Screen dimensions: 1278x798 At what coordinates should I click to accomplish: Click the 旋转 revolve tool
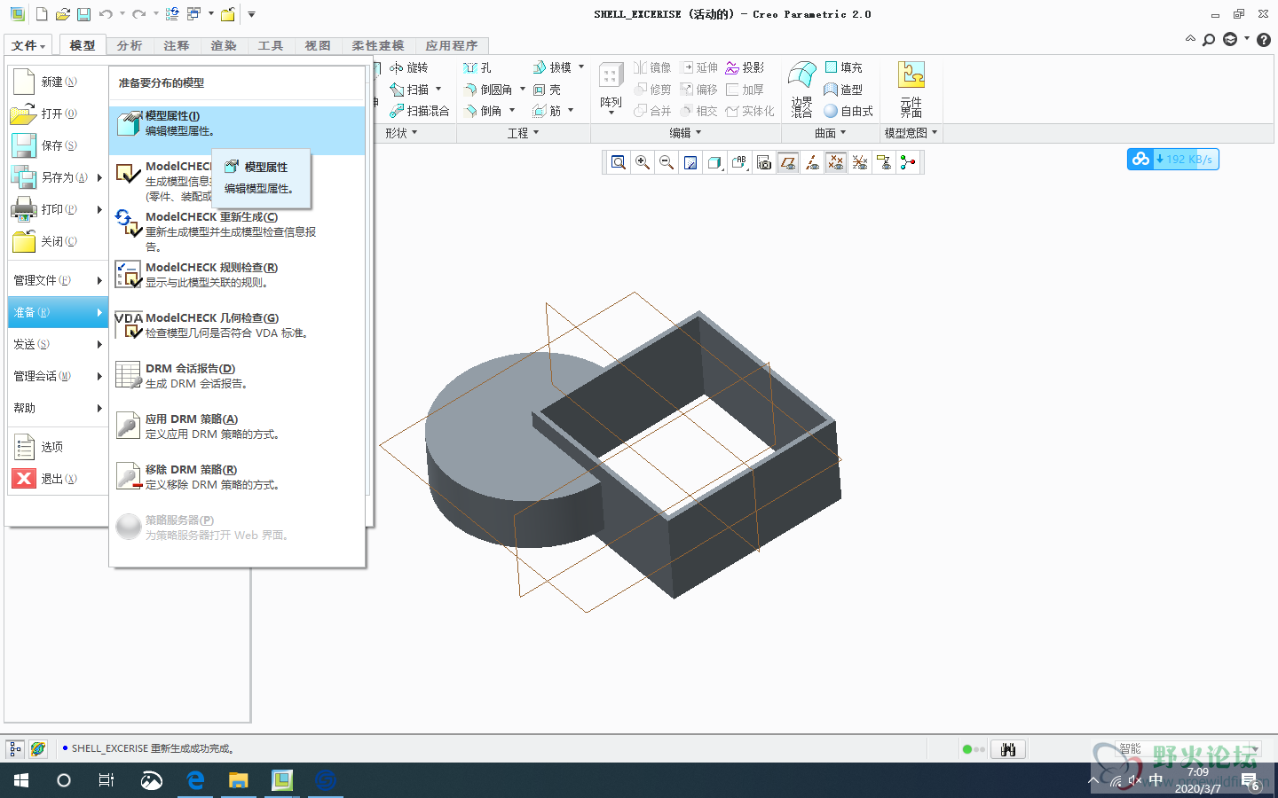(409, 67)
